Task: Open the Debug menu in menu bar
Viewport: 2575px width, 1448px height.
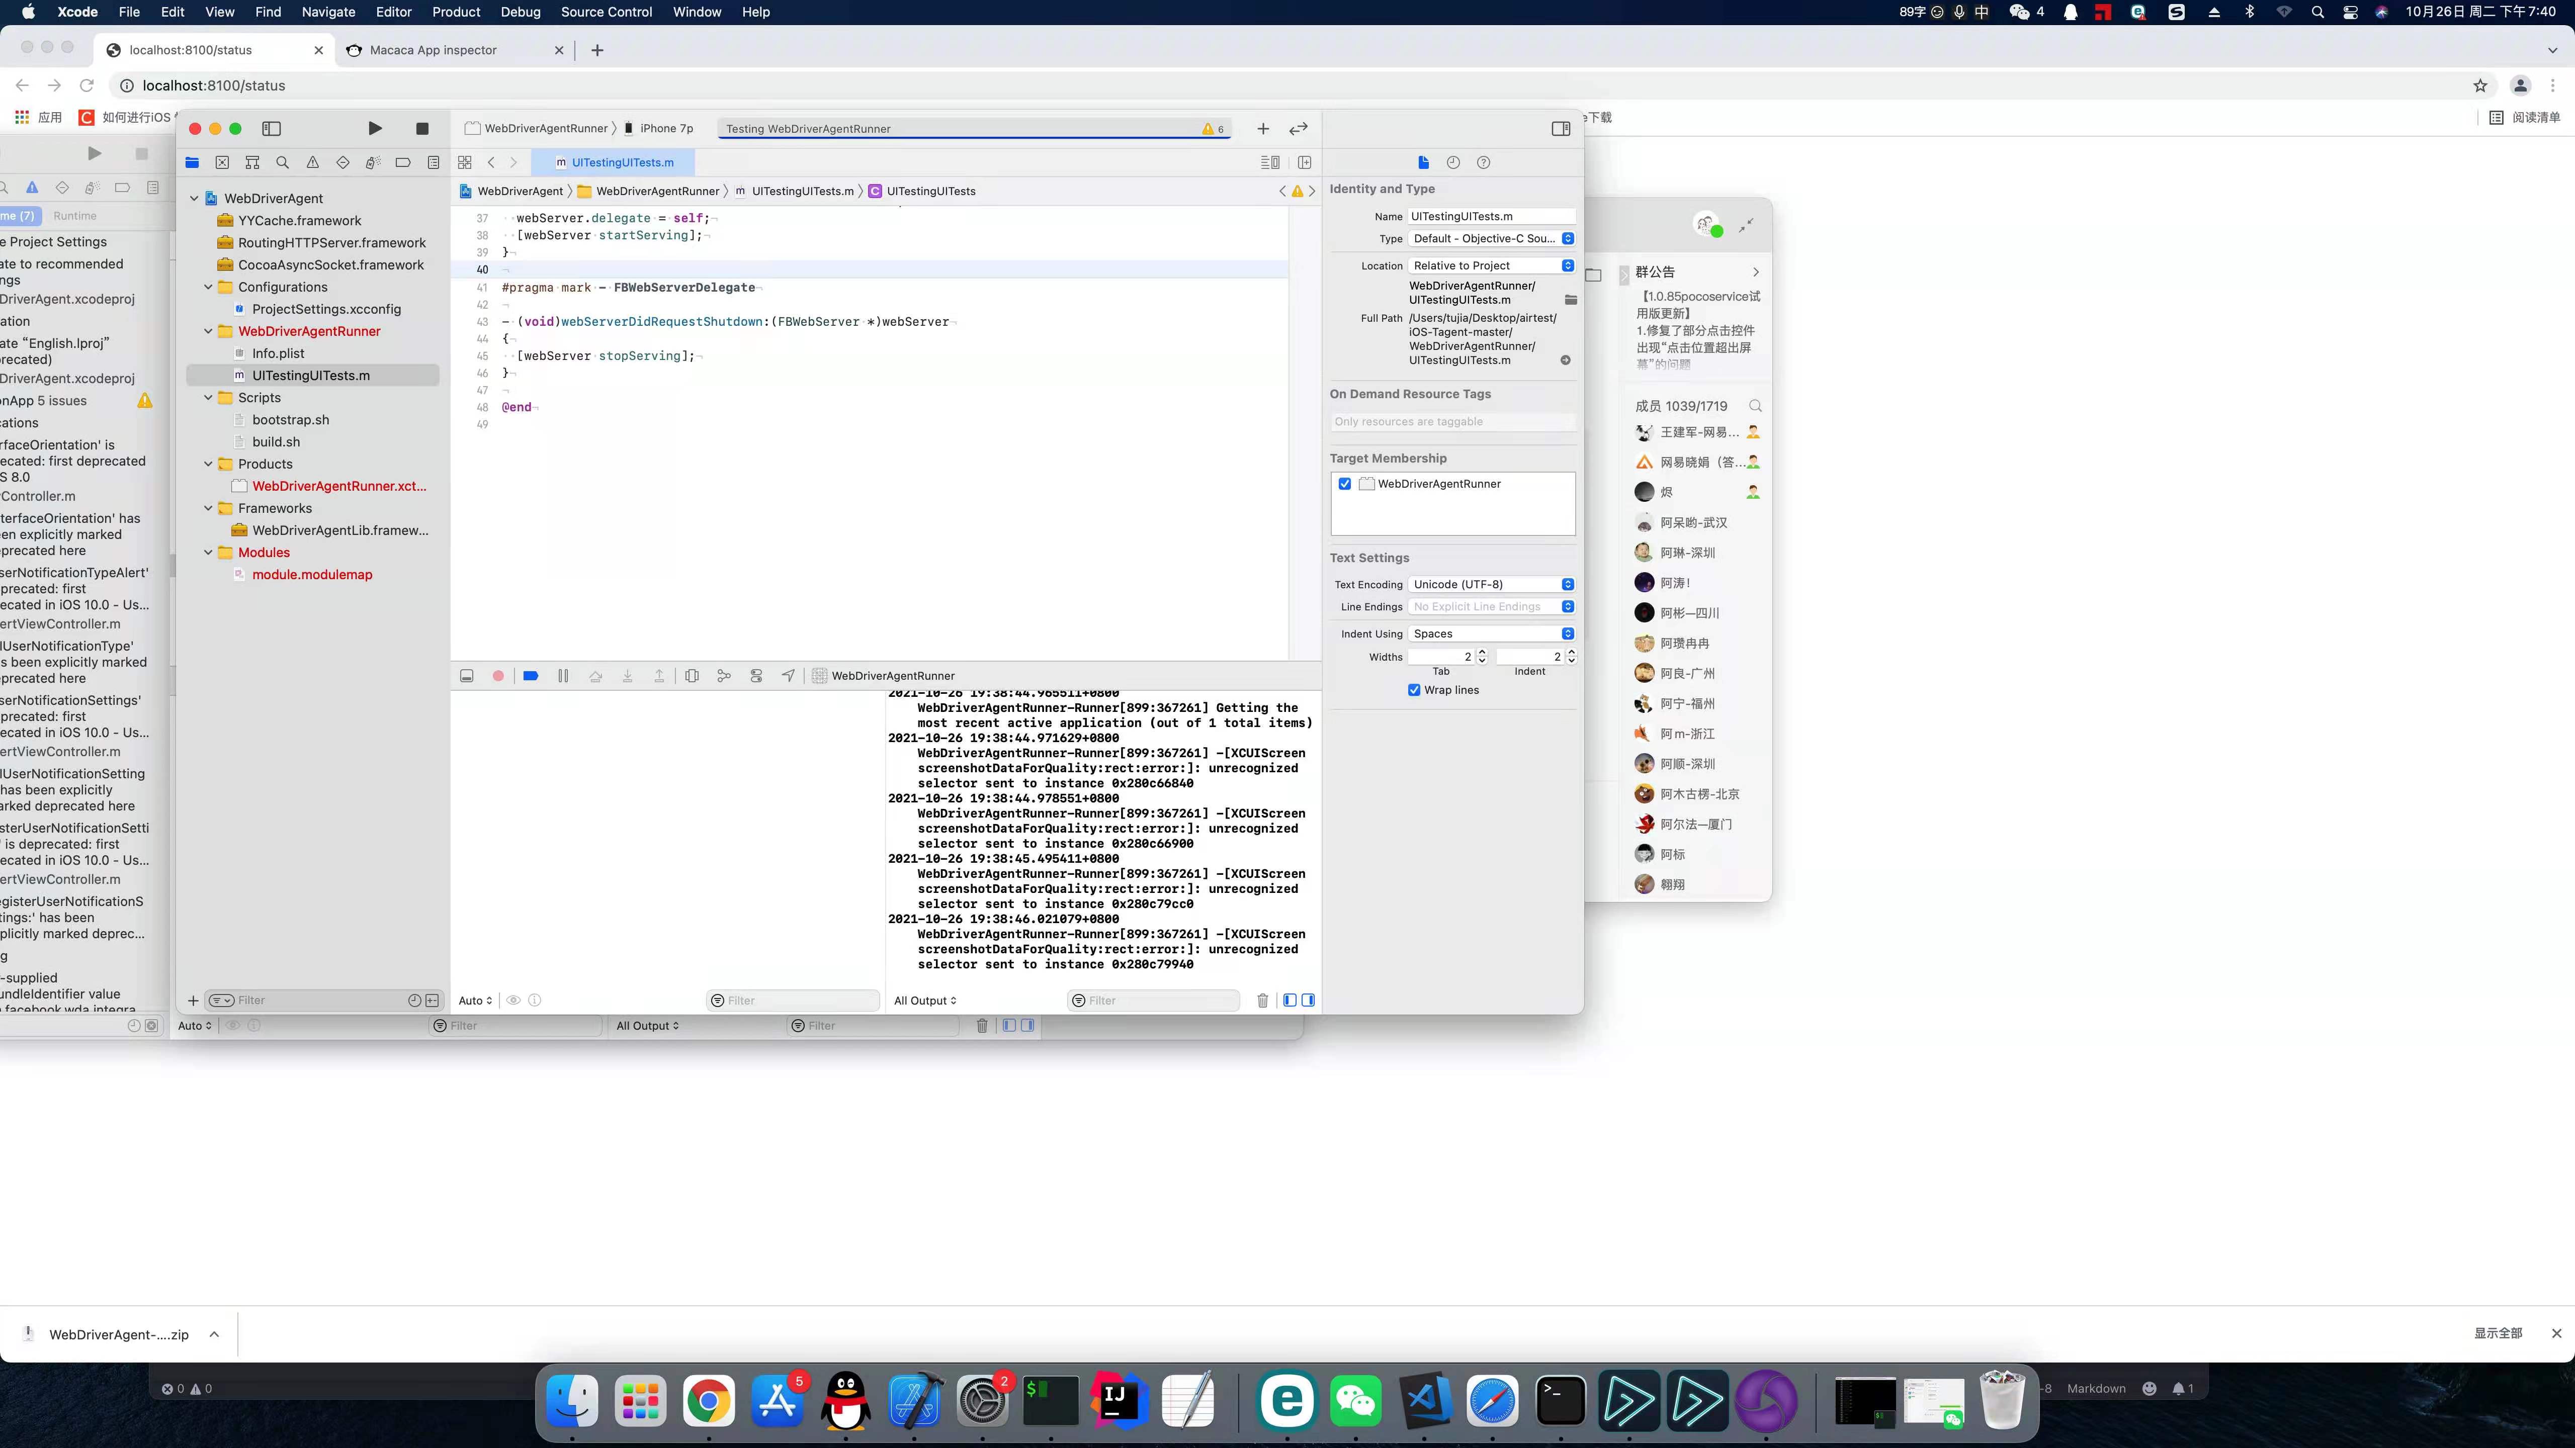Action: point(520,12)
